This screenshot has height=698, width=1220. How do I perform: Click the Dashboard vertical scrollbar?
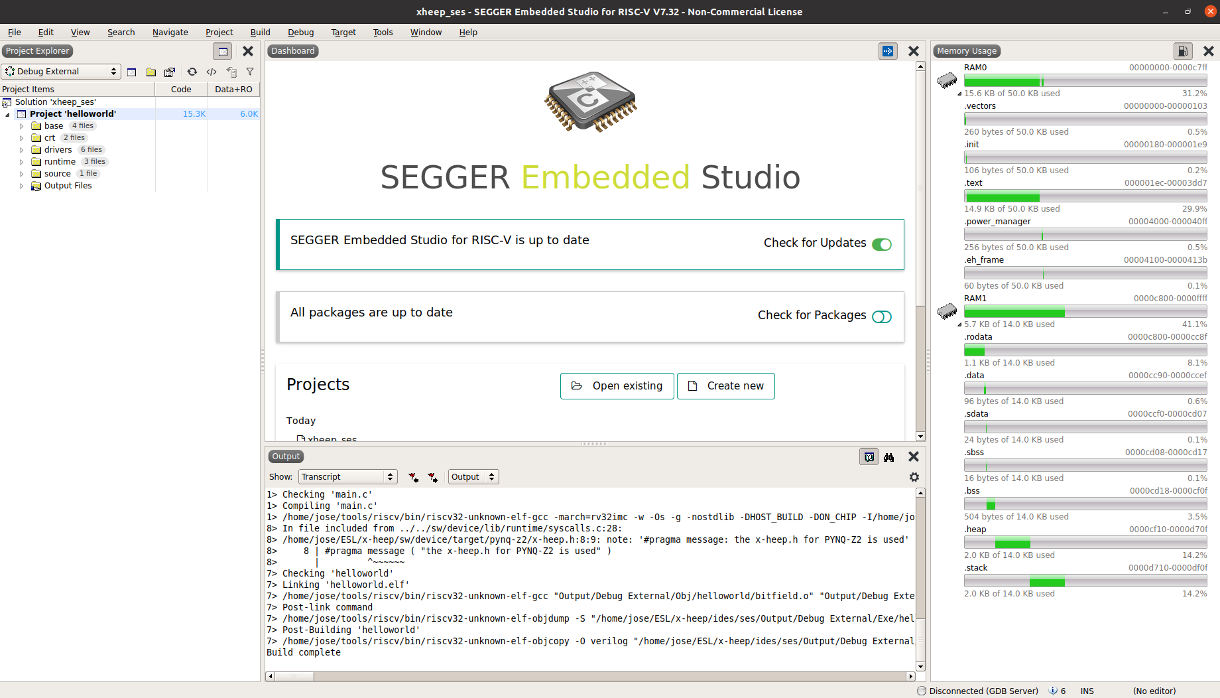[920, 251]
